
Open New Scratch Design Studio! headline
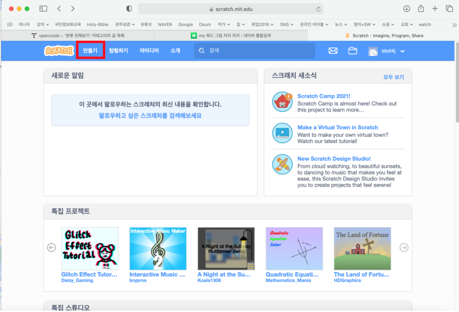pos(334,159)
